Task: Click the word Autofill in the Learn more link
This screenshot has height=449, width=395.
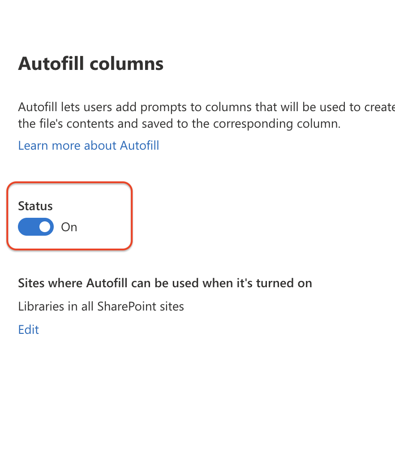Action: (x=139, y=146)
